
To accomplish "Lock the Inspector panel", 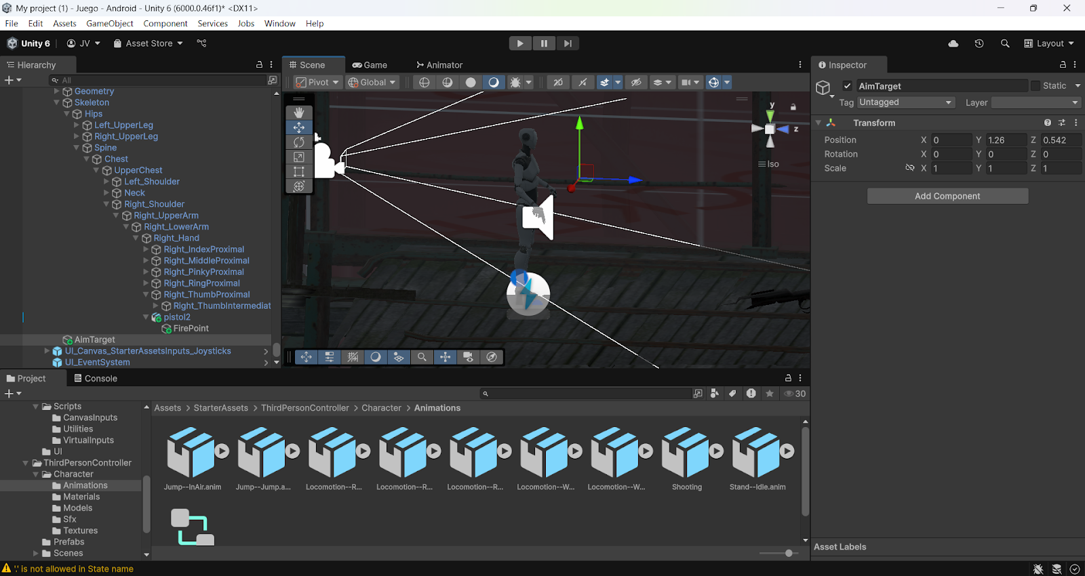I will pyautogui.click(x=1063, y=65).
